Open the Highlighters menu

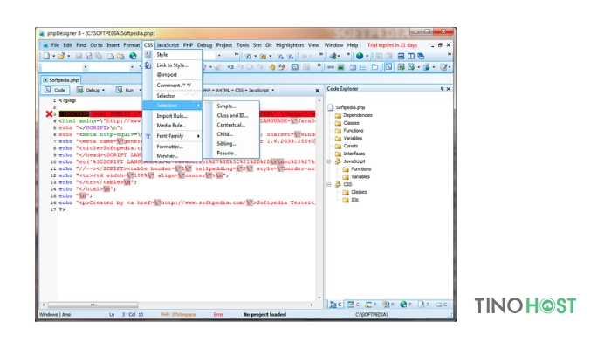point(290,45)
